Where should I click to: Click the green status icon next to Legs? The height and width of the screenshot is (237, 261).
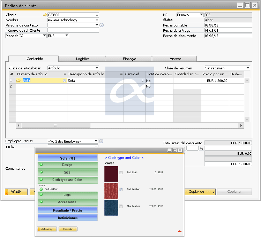tap(41, 194)
